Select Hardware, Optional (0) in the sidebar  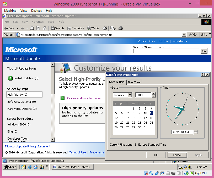22,109
